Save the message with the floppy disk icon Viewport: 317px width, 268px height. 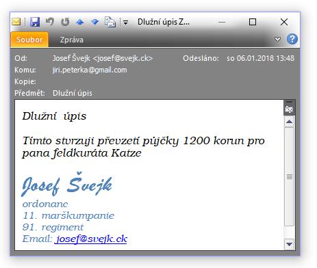point(35,22)
